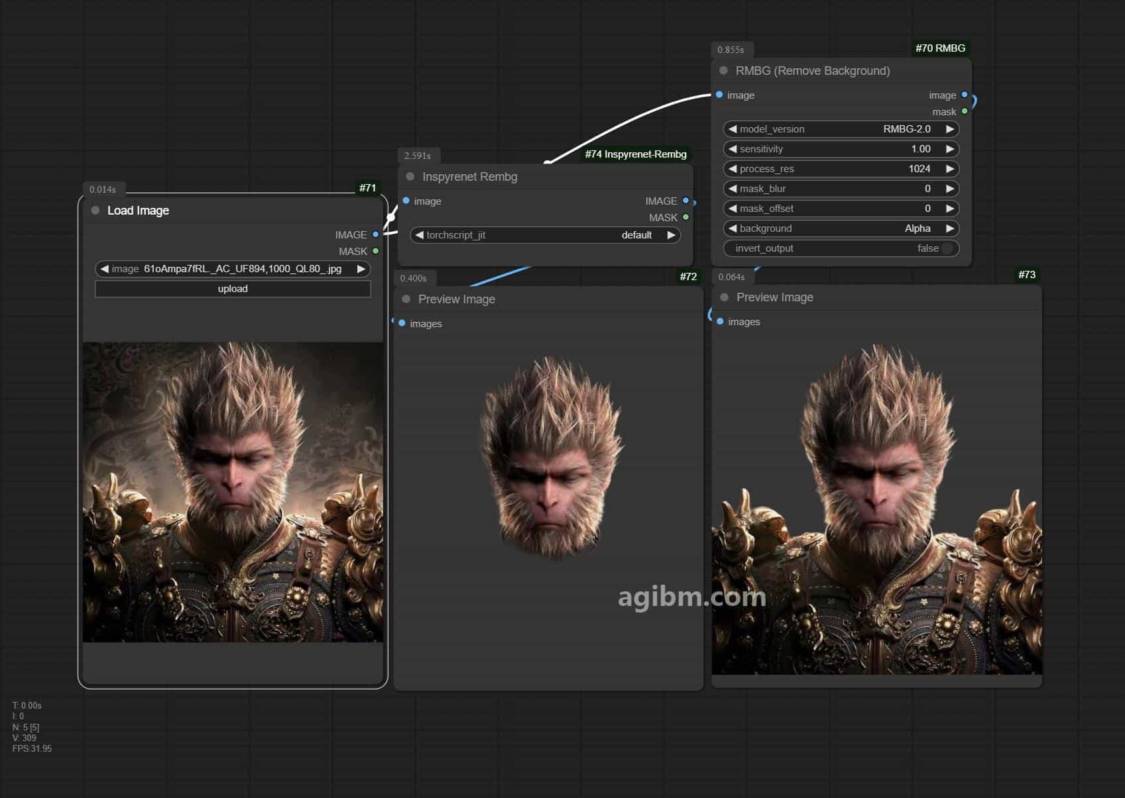Screen dimensions: 1125x798
Task: Increase process_res value
Action: coord(950,169)
